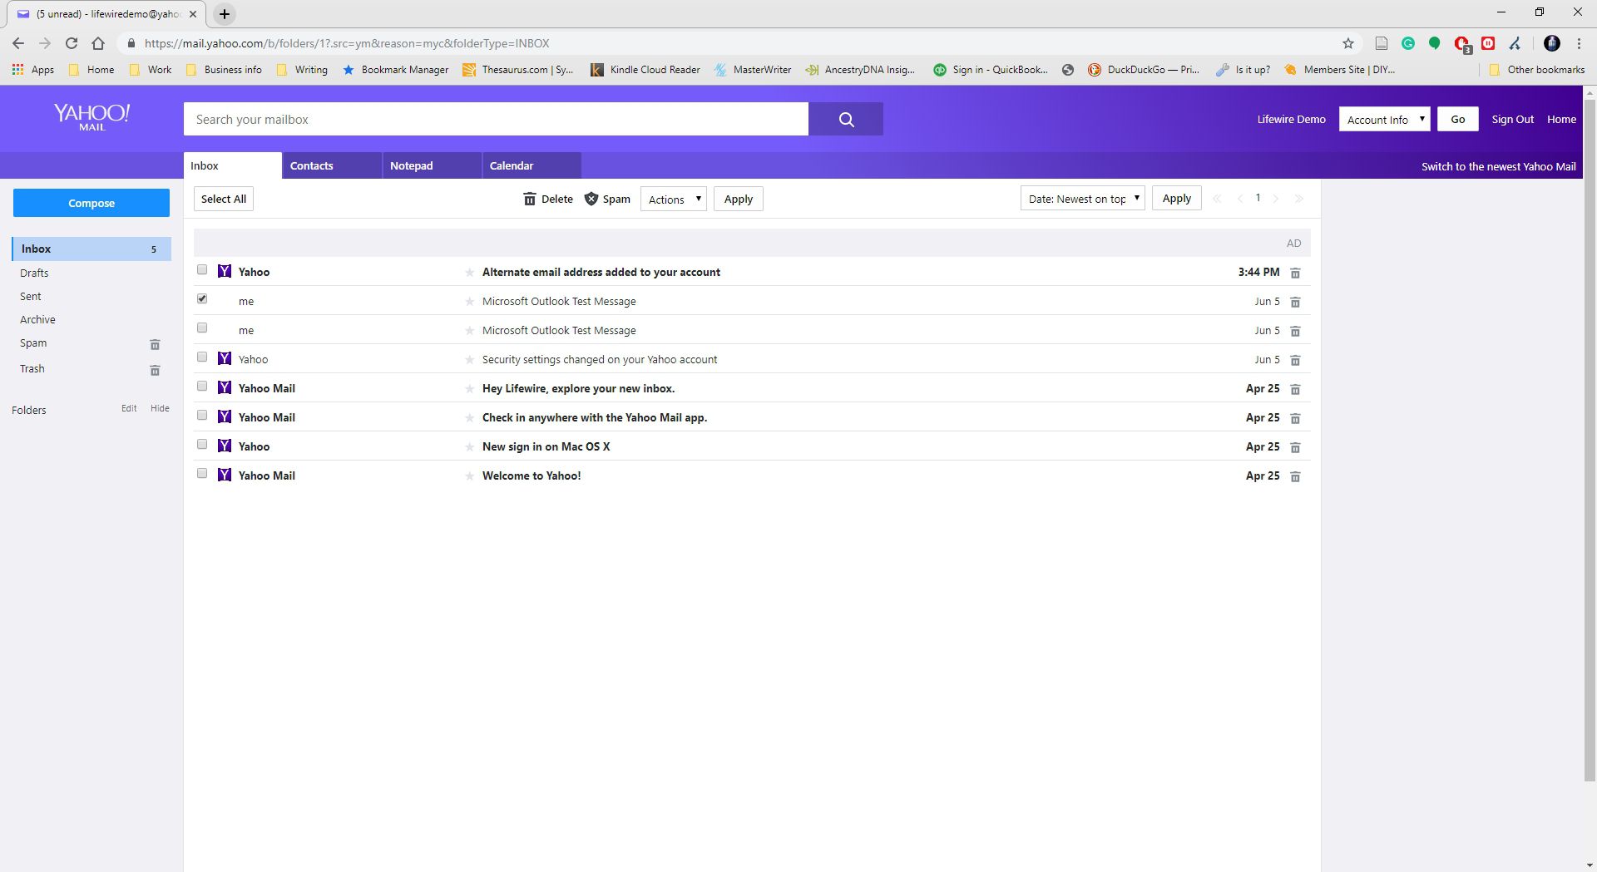Select checkbox for 'Welcome to Yahoo!'
1597x872 pixels.
click(x=202, y=473)
